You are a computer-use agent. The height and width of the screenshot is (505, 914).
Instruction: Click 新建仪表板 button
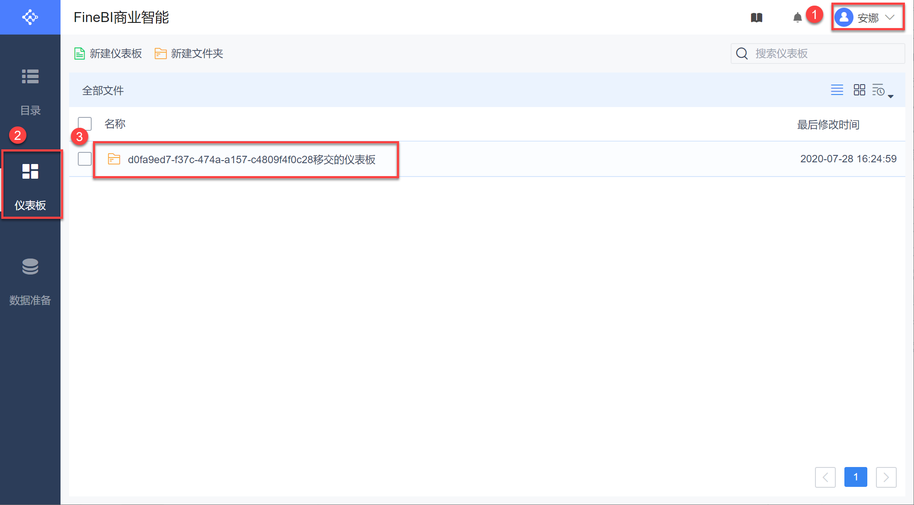click(108, 54)
